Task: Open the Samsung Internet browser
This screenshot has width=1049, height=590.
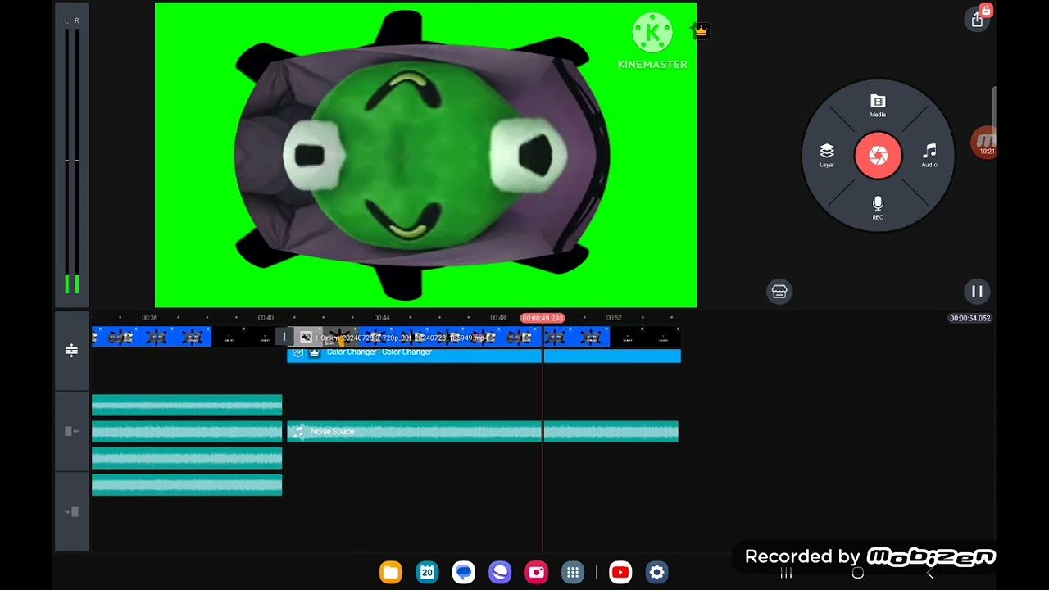Action: click(500, 573)
